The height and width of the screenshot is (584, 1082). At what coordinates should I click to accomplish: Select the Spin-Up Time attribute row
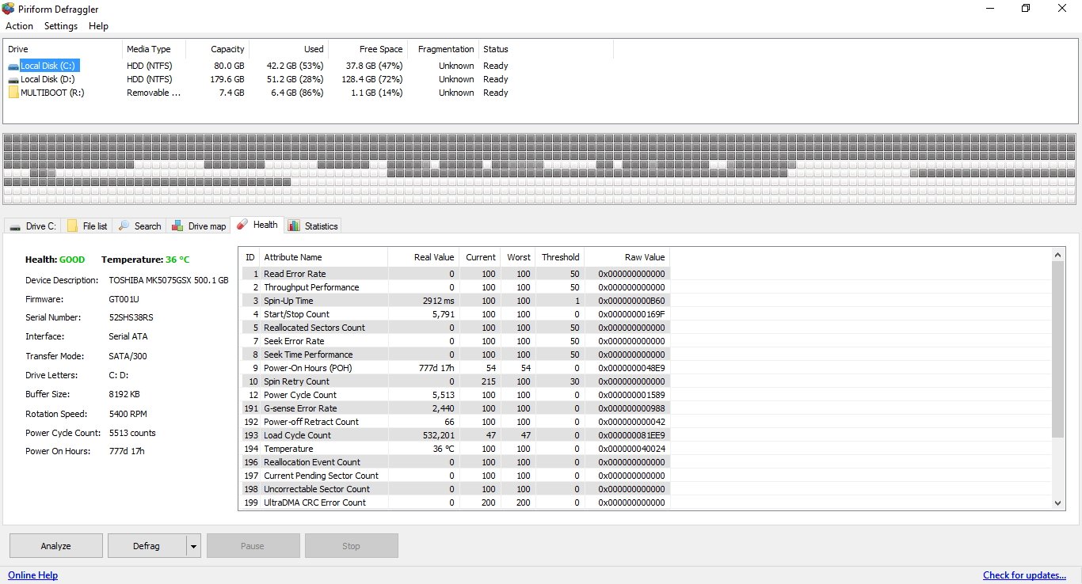tap(455, 301)
